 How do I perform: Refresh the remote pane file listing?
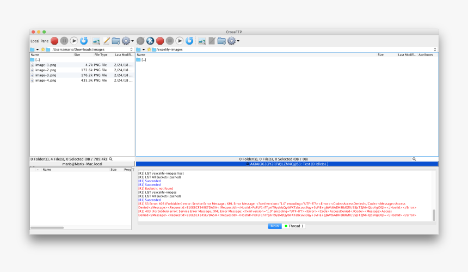pyautogui.click(x=189, y=41)
